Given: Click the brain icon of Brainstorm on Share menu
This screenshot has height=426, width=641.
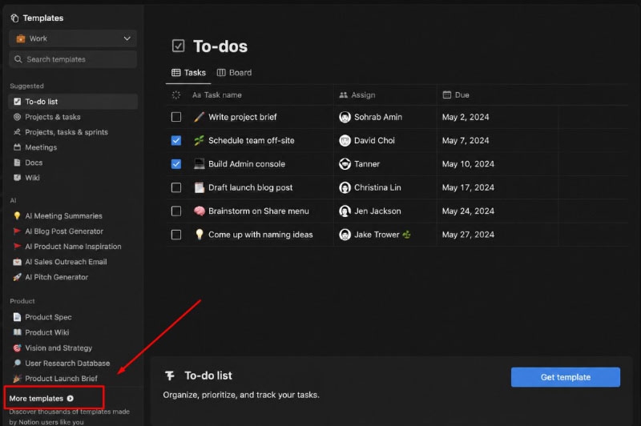Looking at the screenshot, I should tap(199, 211).
